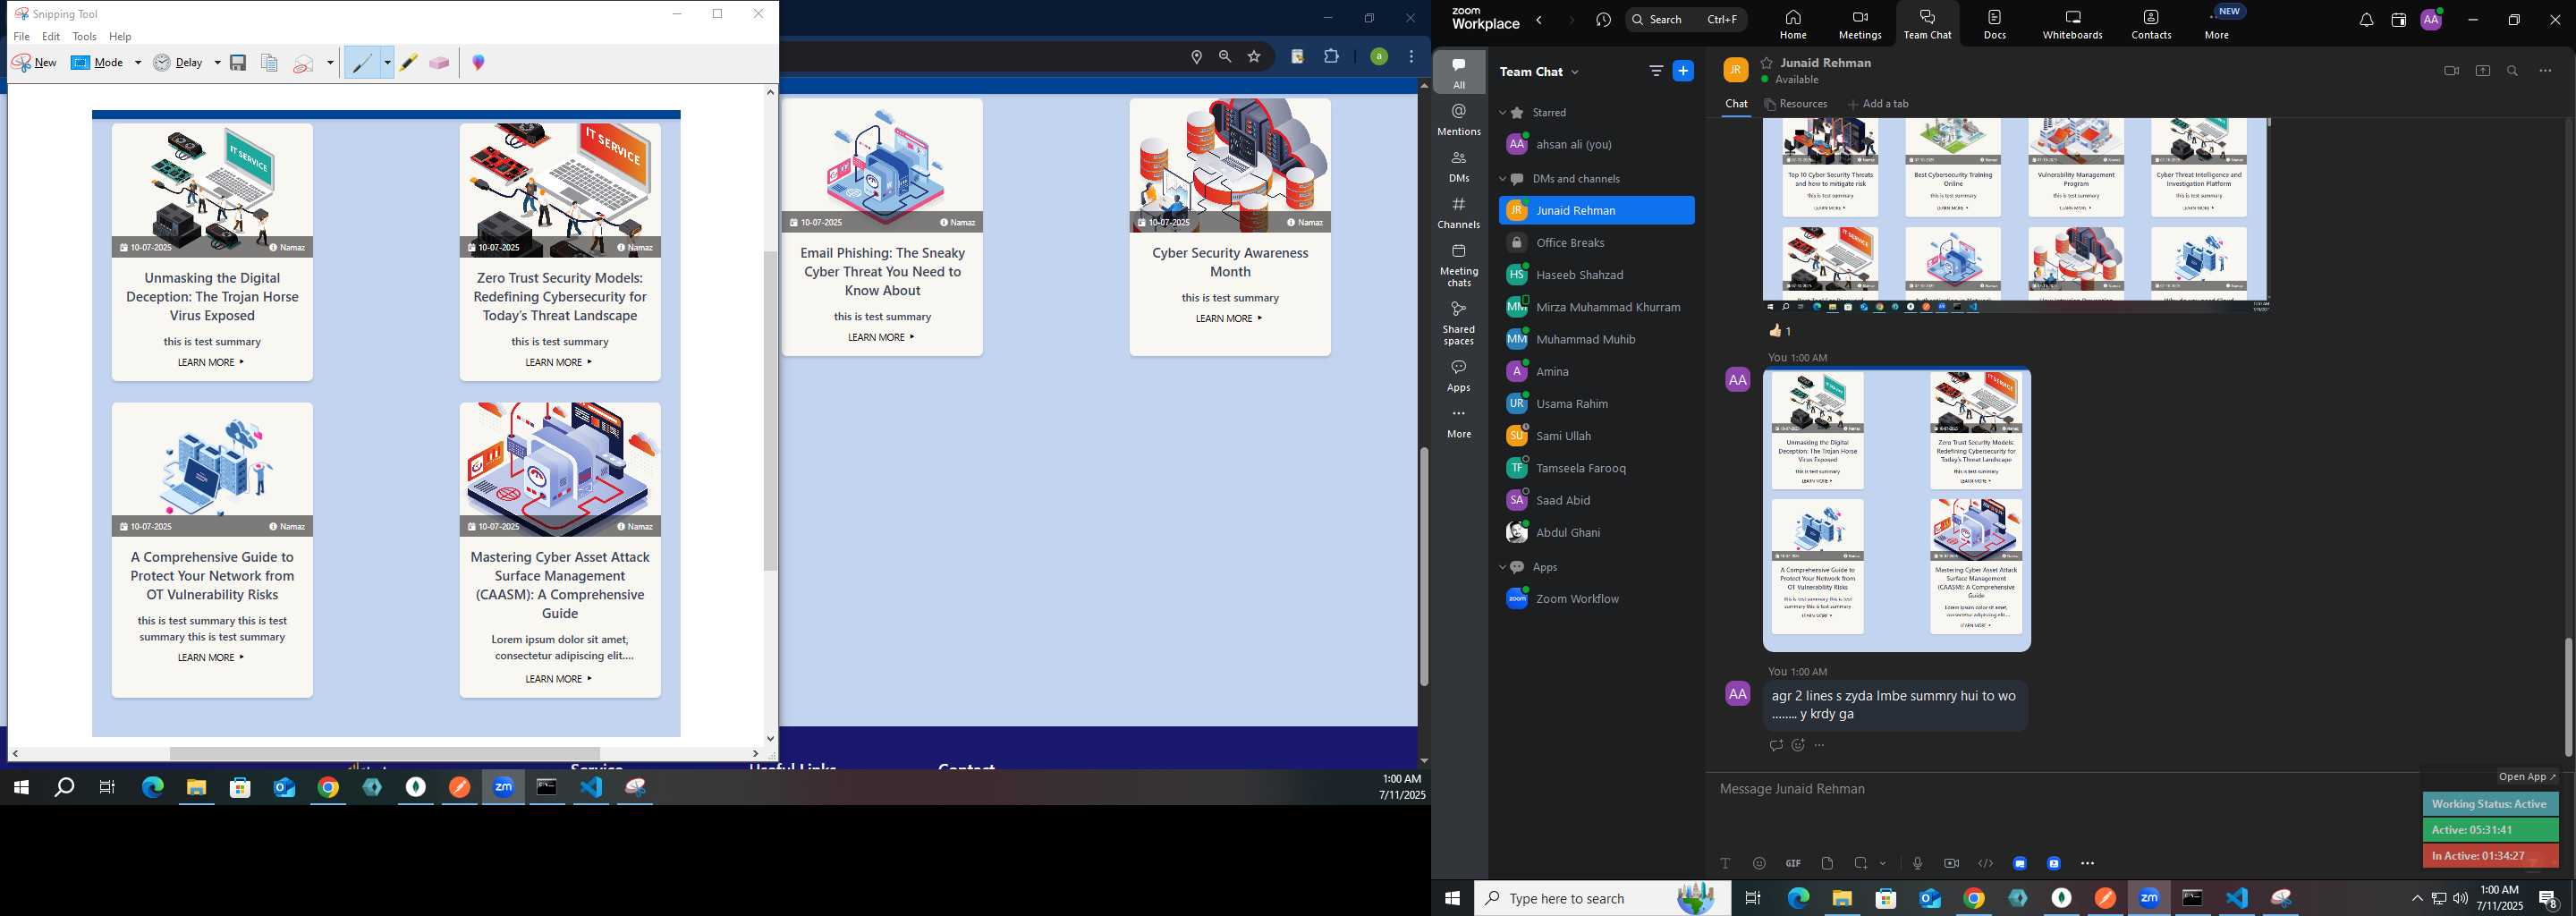Open Zoom Meetings section
This screenshot has width=2576, height=916.
click(1860, 24)
